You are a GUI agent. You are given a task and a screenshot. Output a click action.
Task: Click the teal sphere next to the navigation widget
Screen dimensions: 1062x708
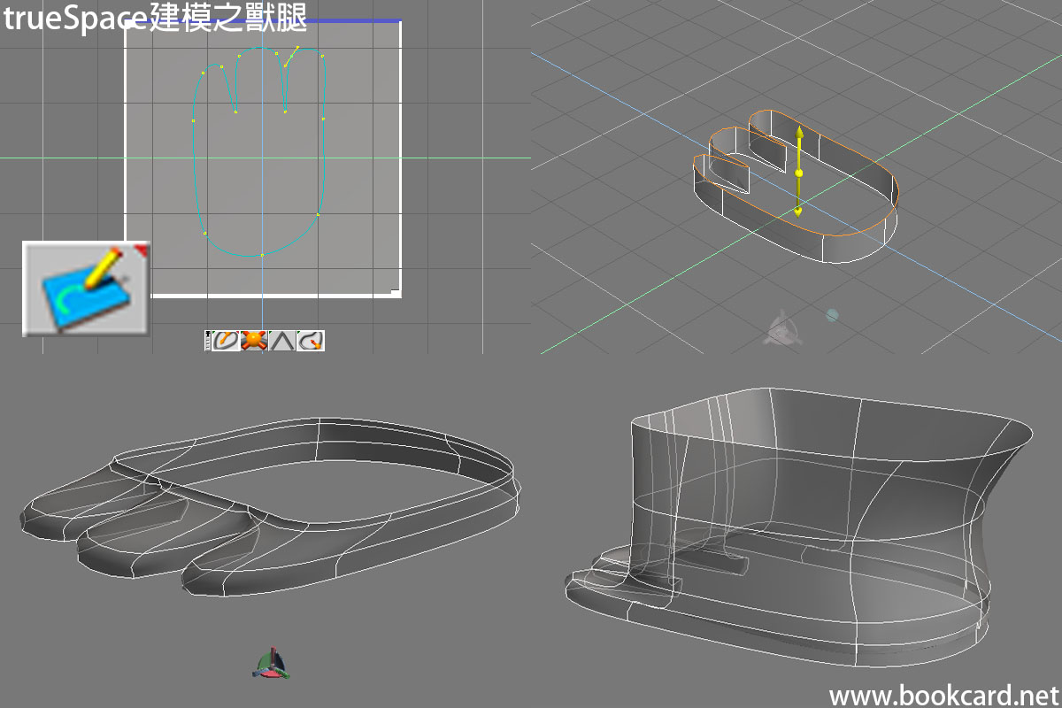[x=832, y=314]
